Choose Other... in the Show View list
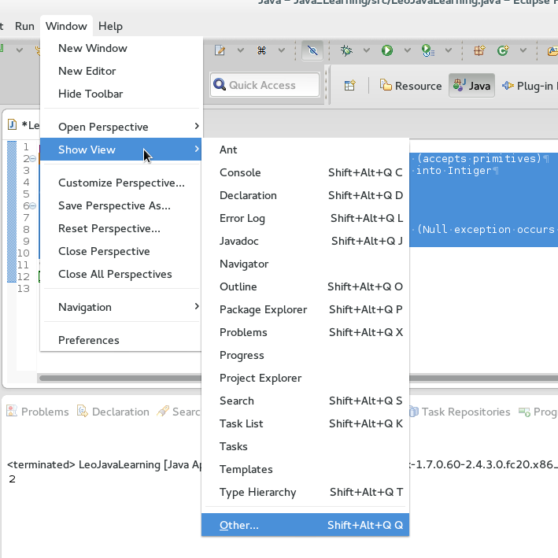558x558 pixels. pyautogui.click(x=238, y=525)
